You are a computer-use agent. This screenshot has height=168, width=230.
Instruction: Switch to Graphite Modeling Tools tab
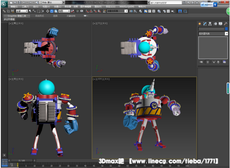17,16
